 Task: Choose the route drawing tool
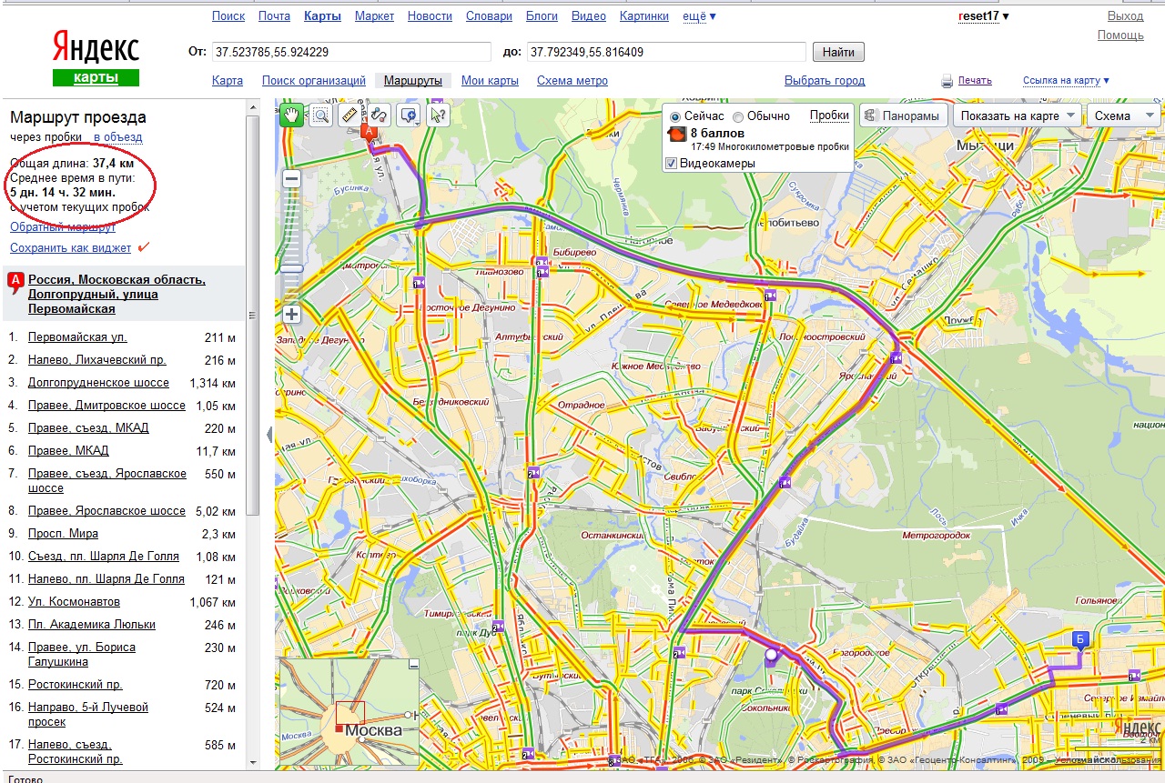point(380,115)
